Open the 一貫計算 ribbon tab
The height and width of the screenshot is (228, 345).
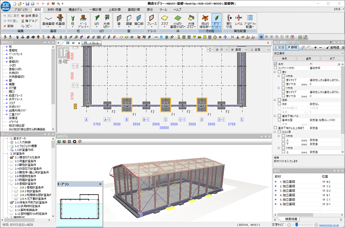(96, 10)
